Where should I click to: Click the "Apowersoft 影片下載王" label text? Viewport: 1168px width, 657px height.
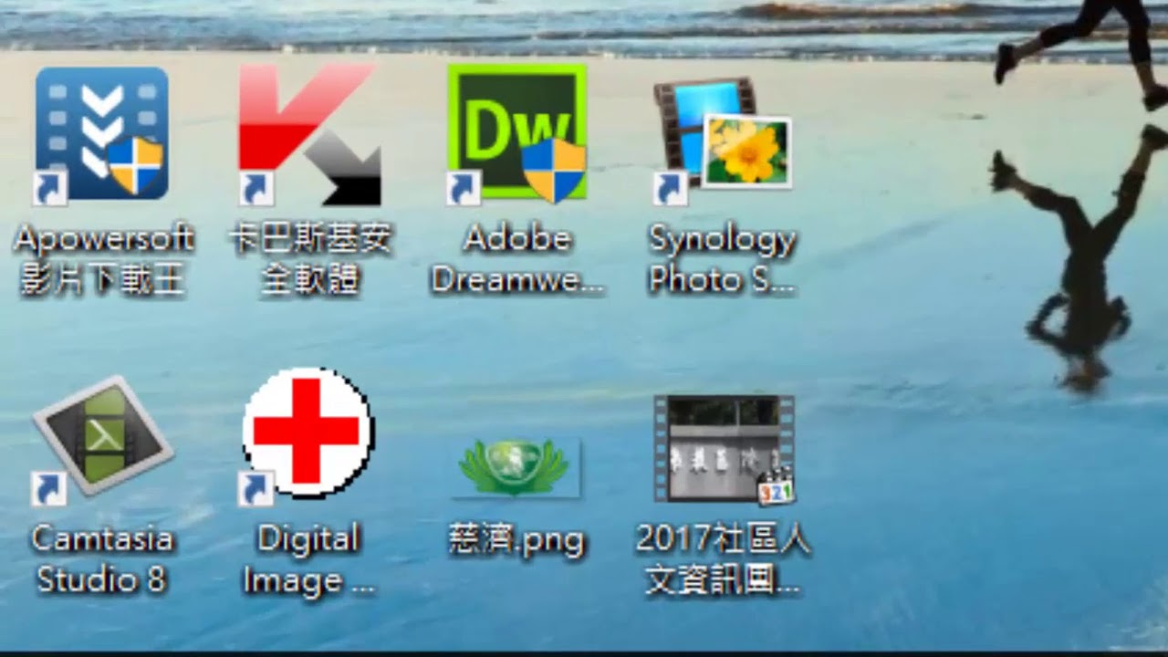[x=103, y=259]
